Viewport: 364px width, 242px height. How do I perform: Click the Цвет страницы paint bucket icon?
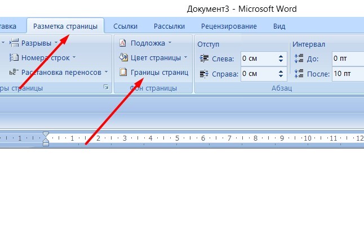click(123, 57)
